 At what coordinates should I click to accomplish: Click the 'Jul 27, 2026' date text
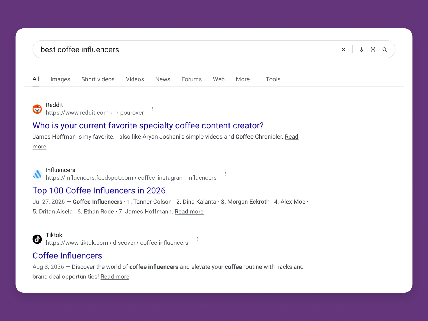click(49, 202)
